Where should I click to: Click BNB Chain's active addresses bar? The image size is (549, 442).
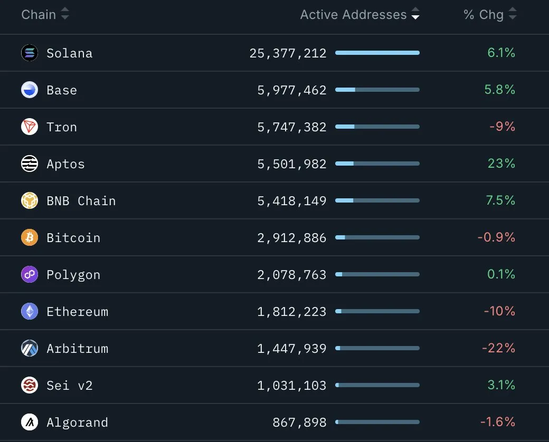click(377, 200)
